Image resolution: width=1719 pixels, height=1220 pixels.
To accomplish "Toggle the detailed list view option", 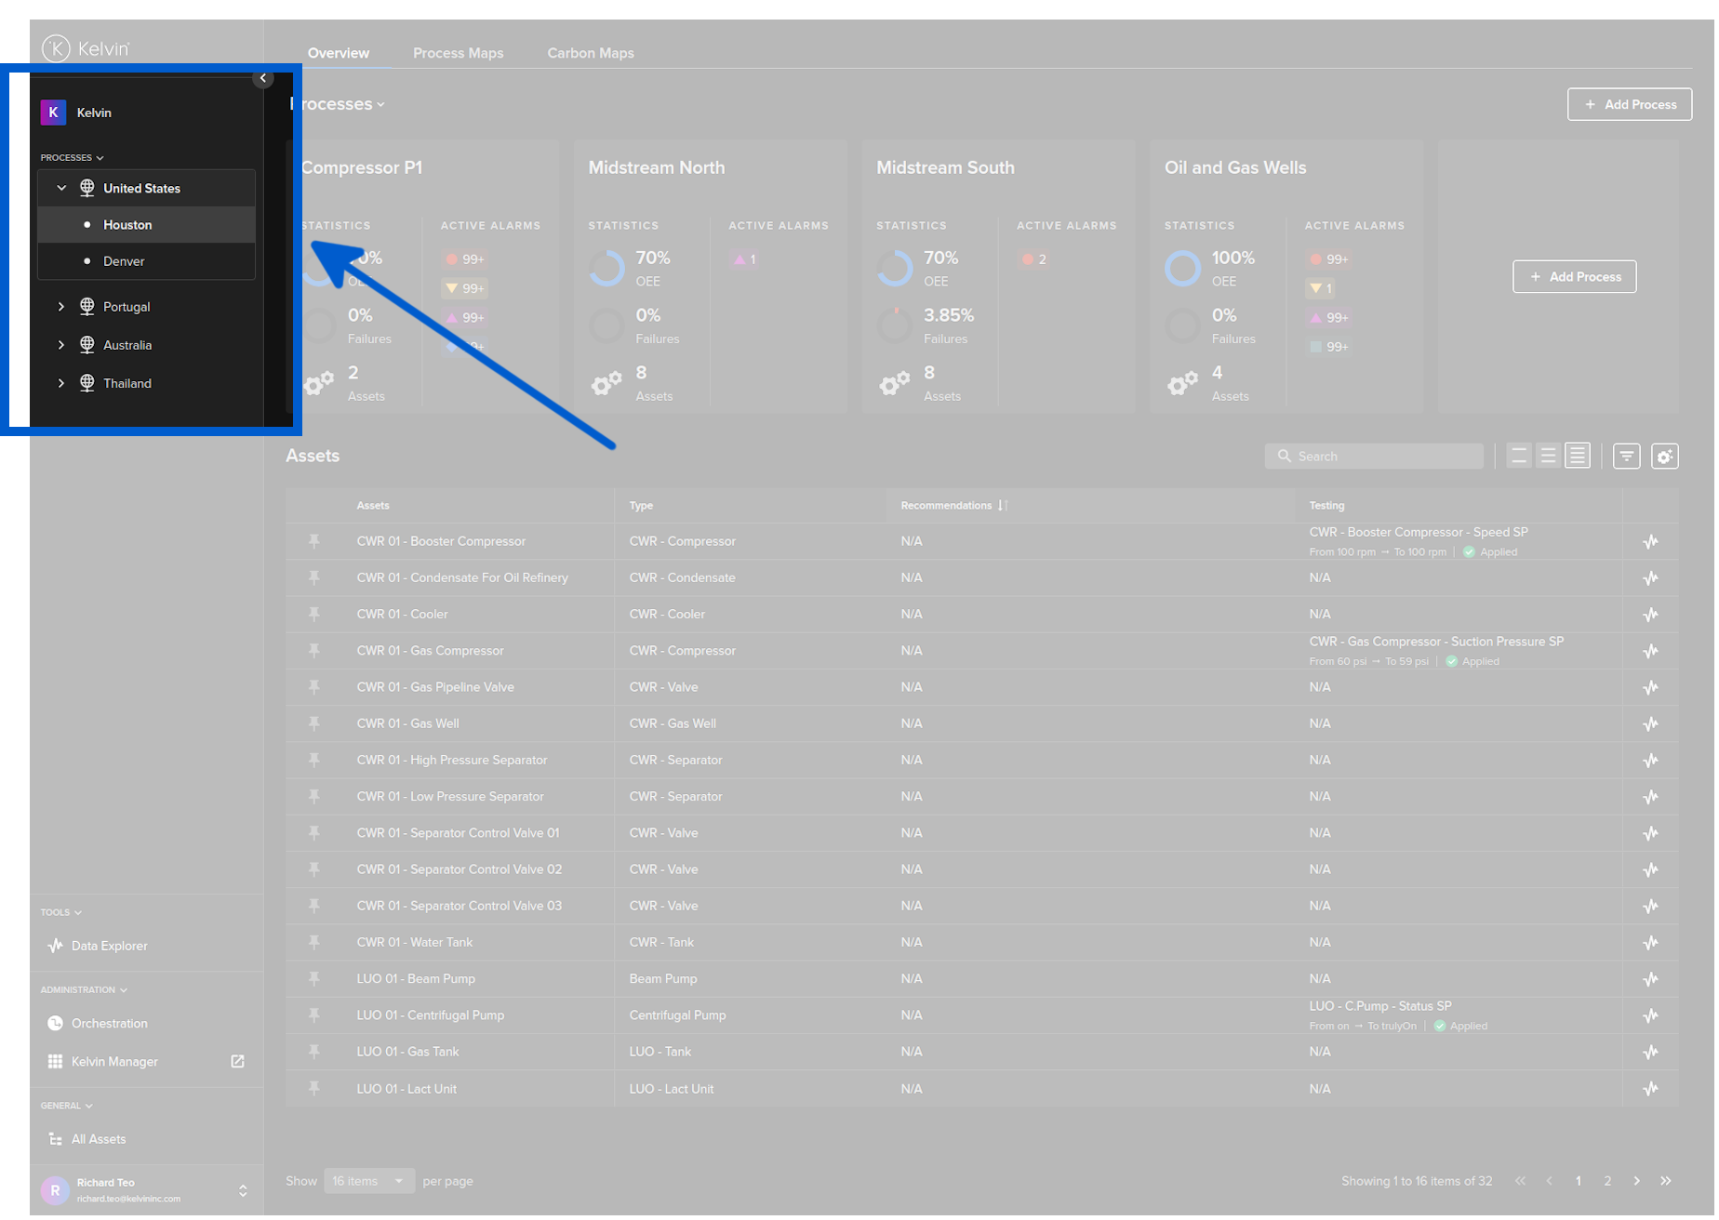I will click(x=1577, y=456).
